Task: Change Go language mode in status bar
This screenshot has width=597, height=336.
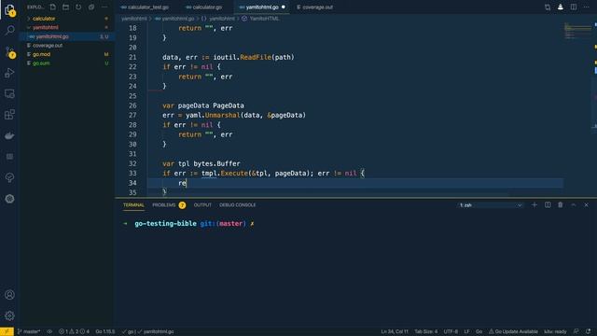Action: tap(479, 331)
